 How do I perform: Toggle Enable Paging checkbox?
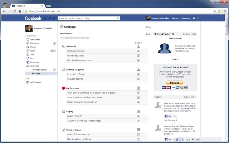tap(138, 116)
